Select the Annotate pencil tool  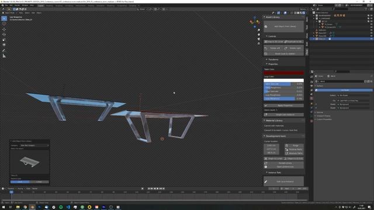click(x=4, y=51)
